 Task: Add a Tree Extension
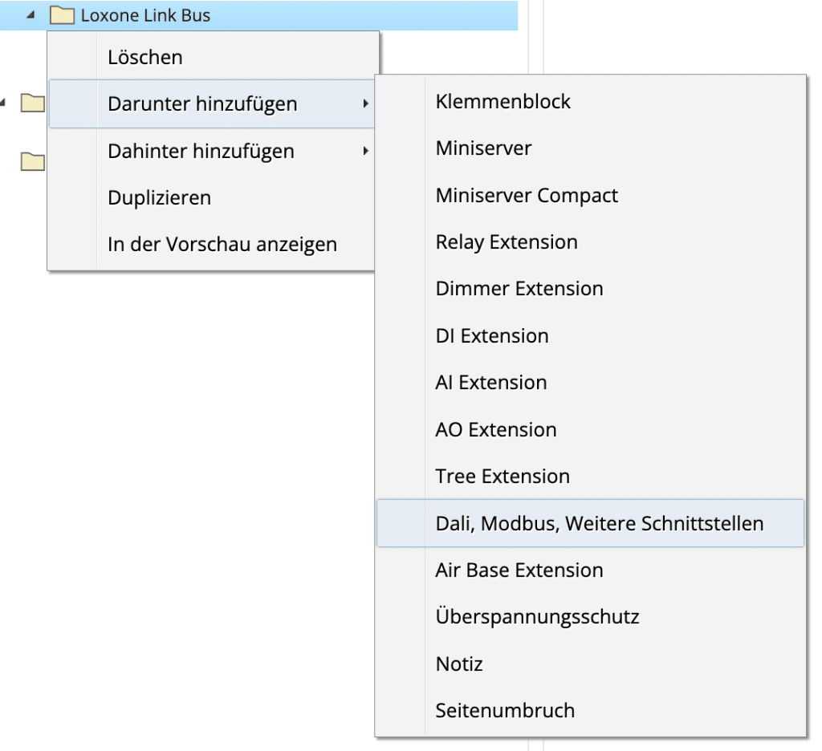click(x=590, y=477)
